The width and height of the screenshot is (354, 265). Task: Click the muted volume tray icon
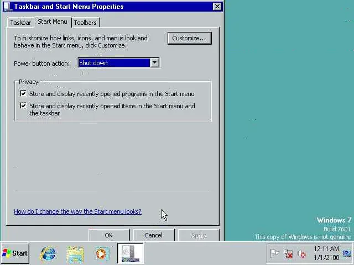click(x=301, y=254)
